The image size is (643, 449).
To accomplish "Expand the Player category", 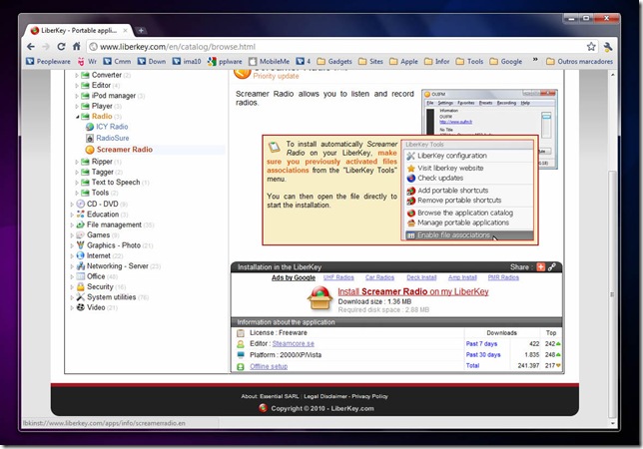I will pyautogui.click(x=76, y=106).
